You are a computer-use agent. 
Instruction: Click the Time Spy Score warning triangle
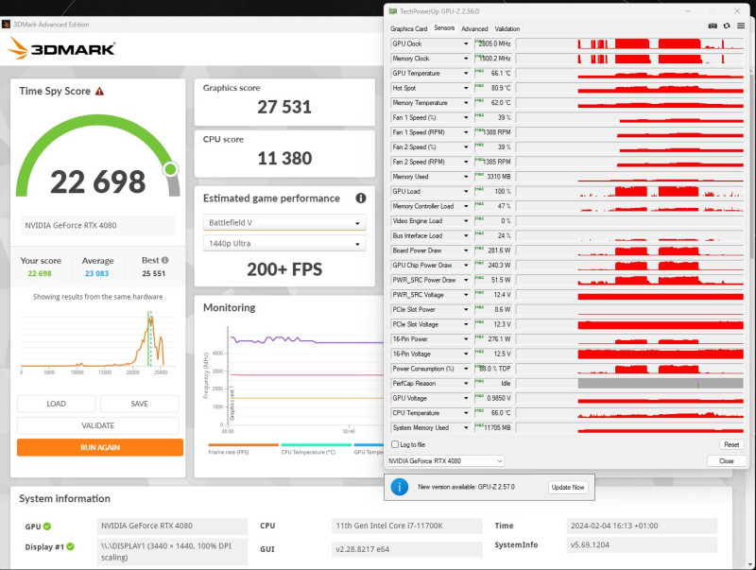tap(99, 91)
